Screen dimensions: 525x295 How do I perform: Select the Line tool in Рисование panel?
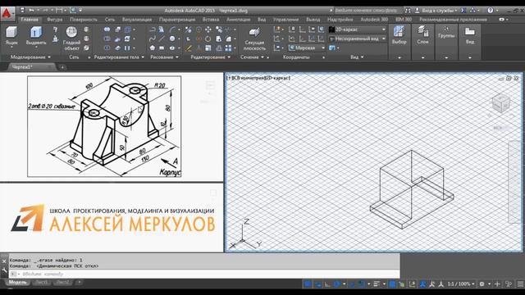pyautogui.click(x=162, y=39)
